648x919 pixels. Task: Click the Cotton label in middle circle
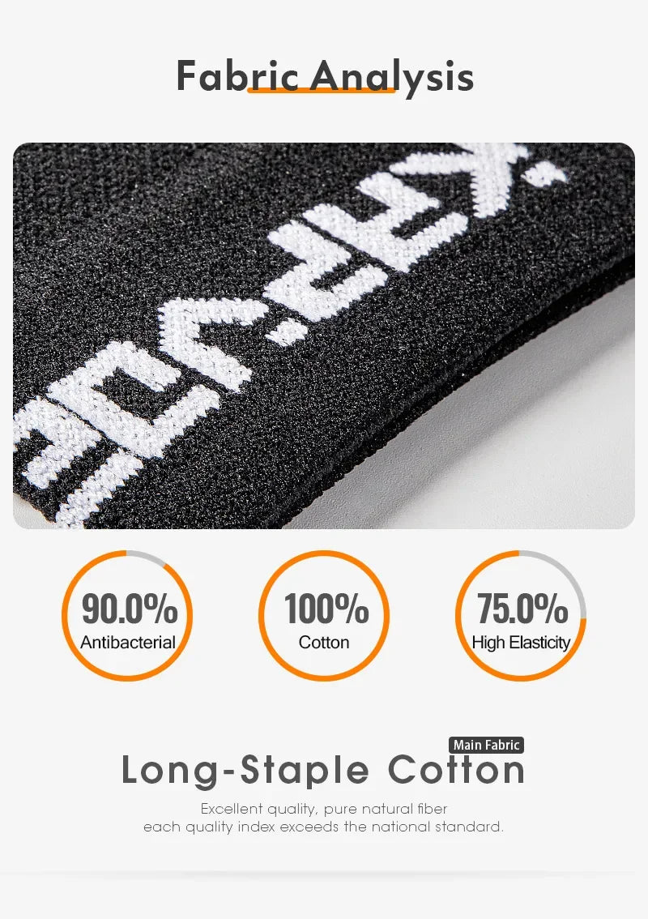[324, 643]
